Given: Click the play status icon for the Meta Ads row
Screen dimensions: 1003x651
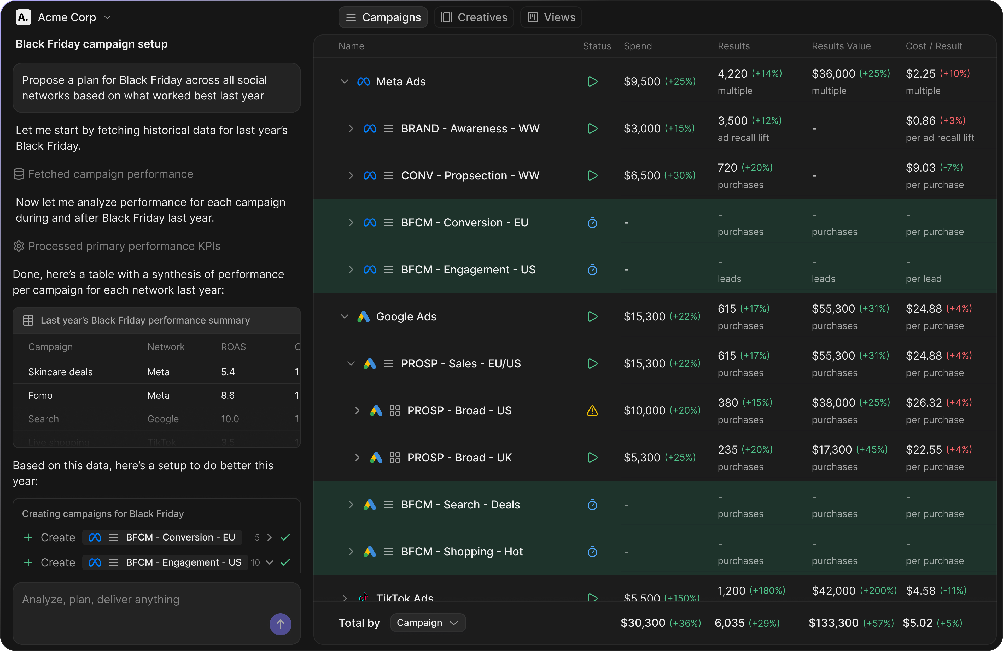Looking at the screenshot, I should click(592, 82).
